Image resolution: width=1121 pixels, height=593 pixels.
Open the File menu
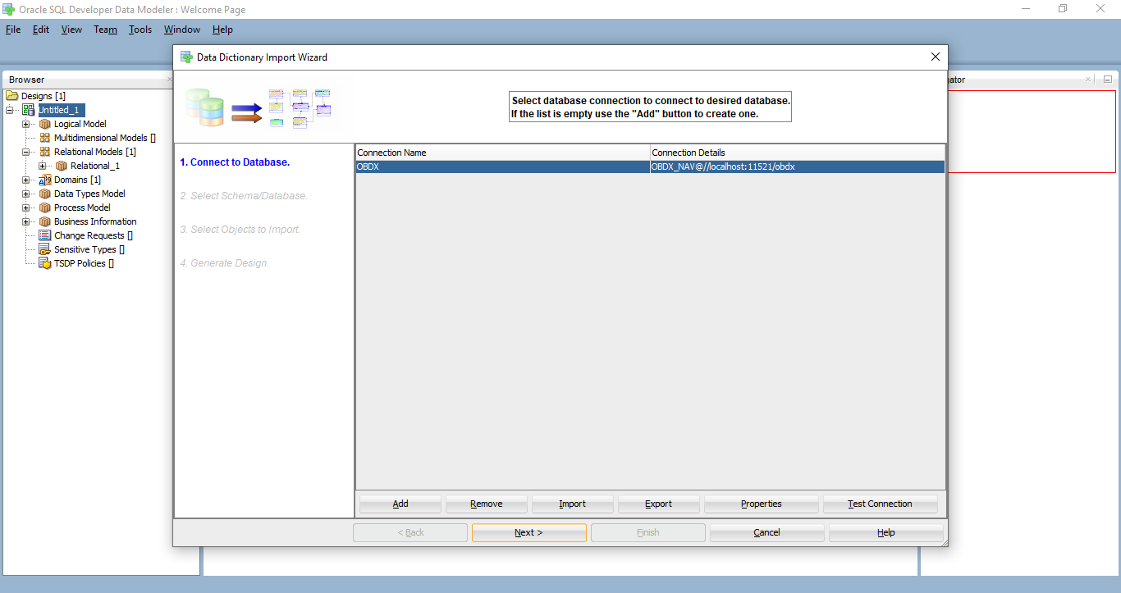tap(13, 30)
